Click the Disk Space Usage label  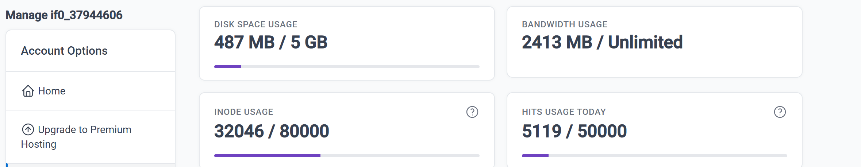pos(255,24)
